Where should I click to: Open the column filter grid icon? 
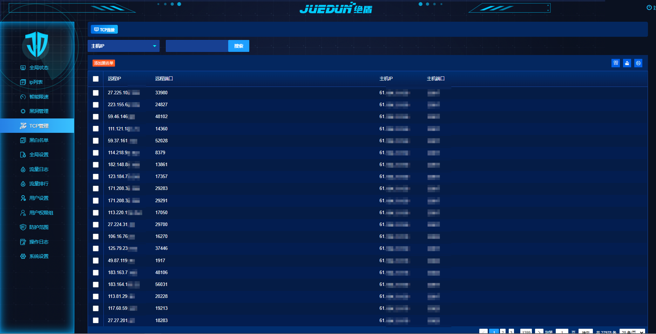[x=616, y=63]
